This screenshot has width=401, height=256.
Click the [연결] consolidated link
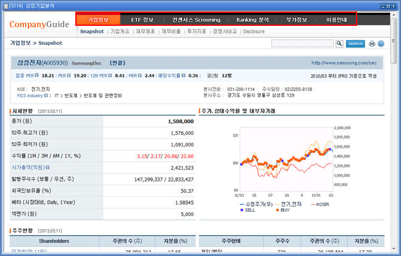[117, 63]
